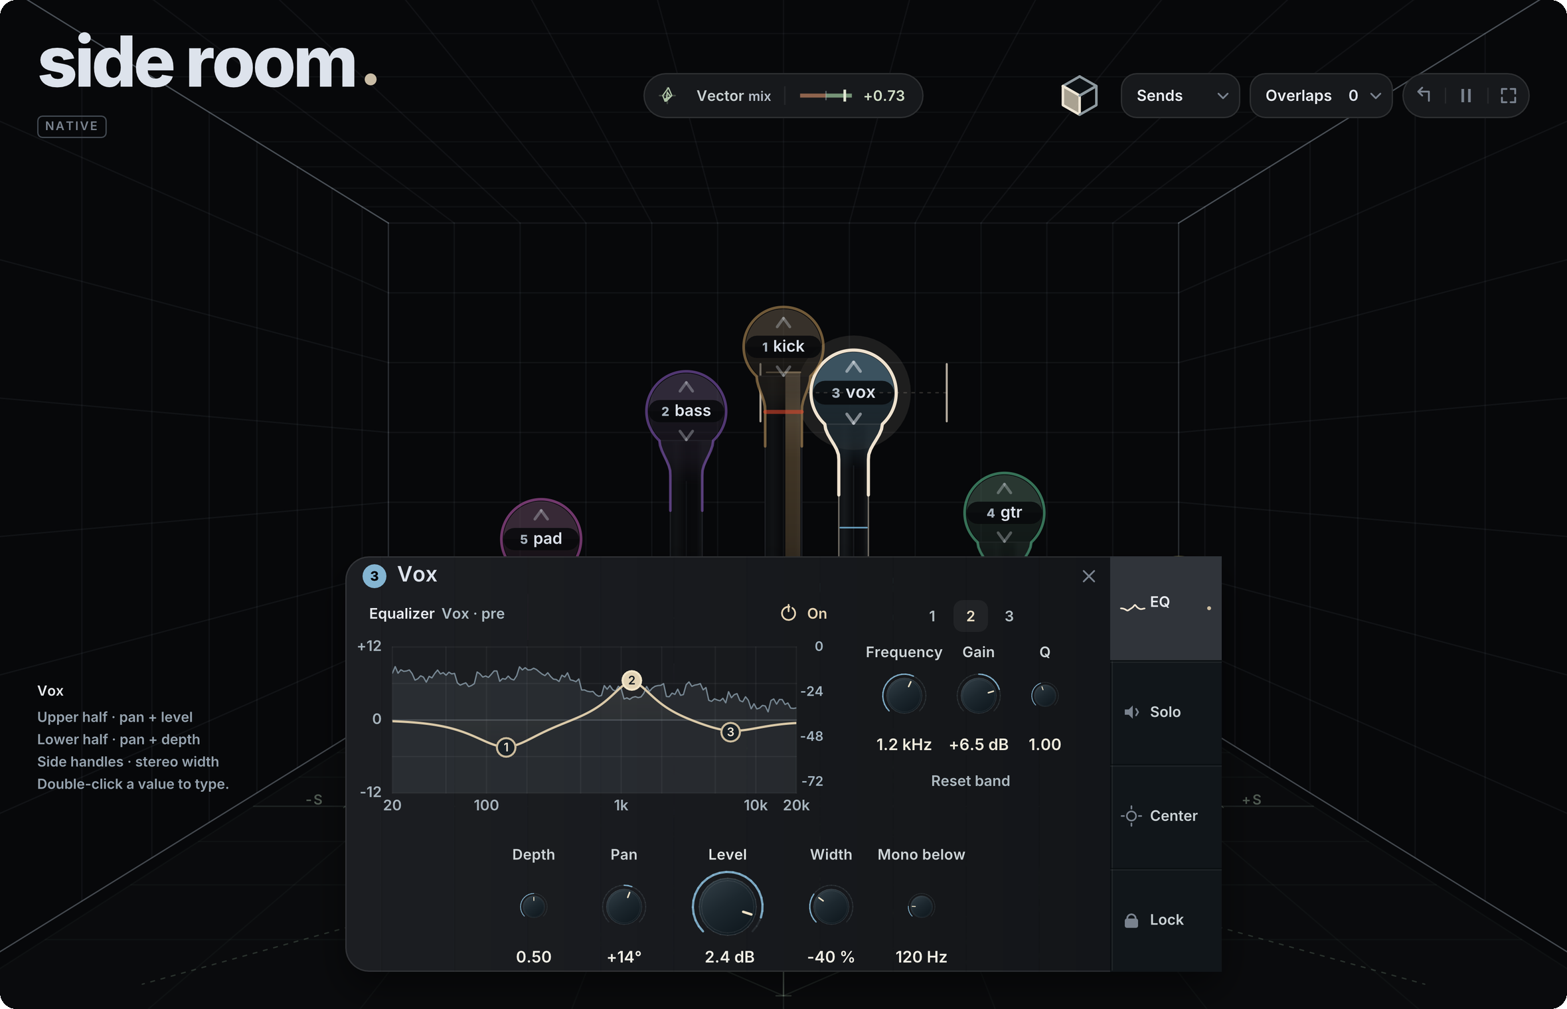This screenshot has width=1567, height=1009.
Task: Click the Center button
Action: [1166, 816]
